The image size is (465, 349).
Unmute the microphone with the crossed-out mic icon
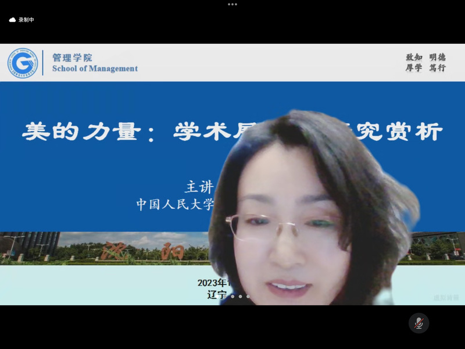click(x=419, y=323)
